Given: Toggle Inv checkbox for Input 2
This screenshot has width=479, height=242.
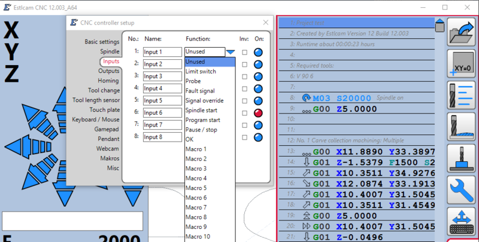Looking at the screenshot, I should pos(244,65).
